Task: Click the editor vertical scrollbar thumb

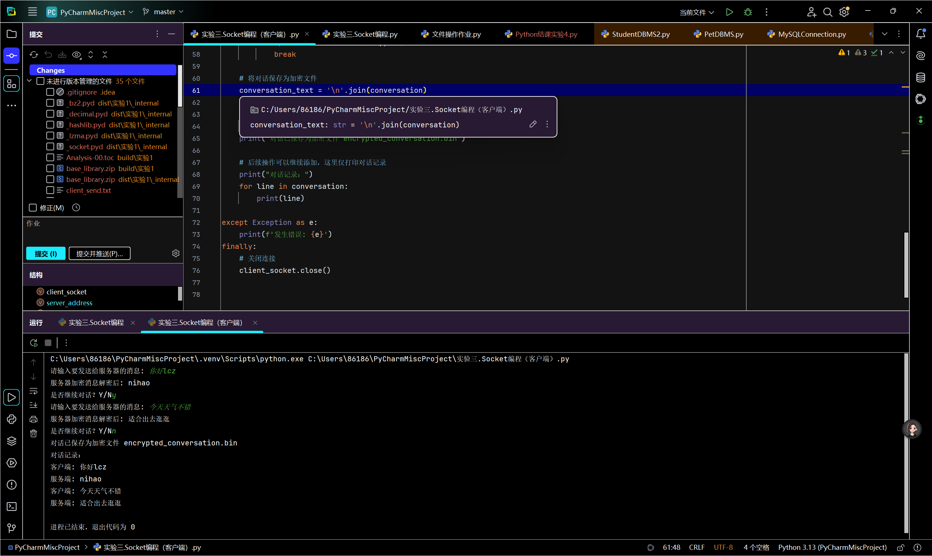Action: 906,265
